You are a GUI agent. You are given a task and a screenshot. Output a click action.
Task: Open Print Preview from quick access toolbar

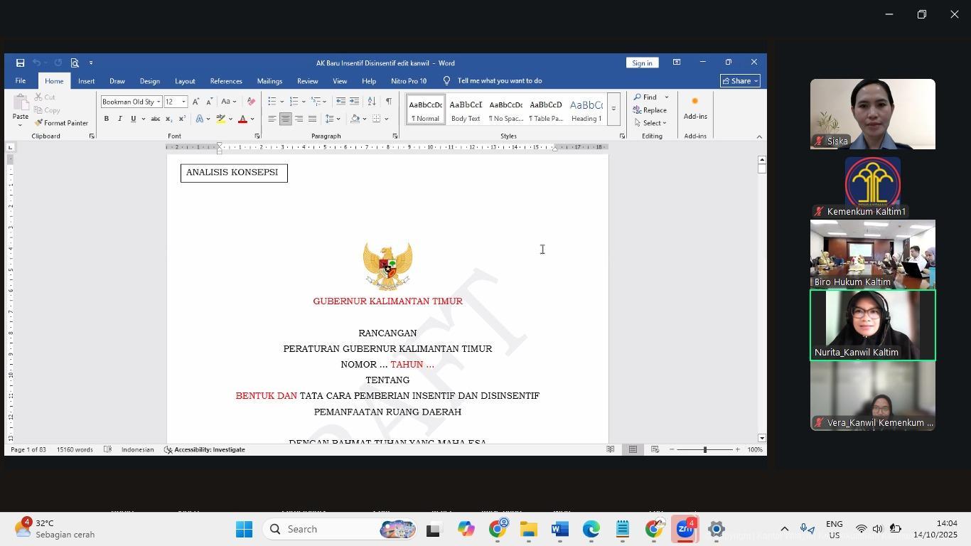coord(75,63)
